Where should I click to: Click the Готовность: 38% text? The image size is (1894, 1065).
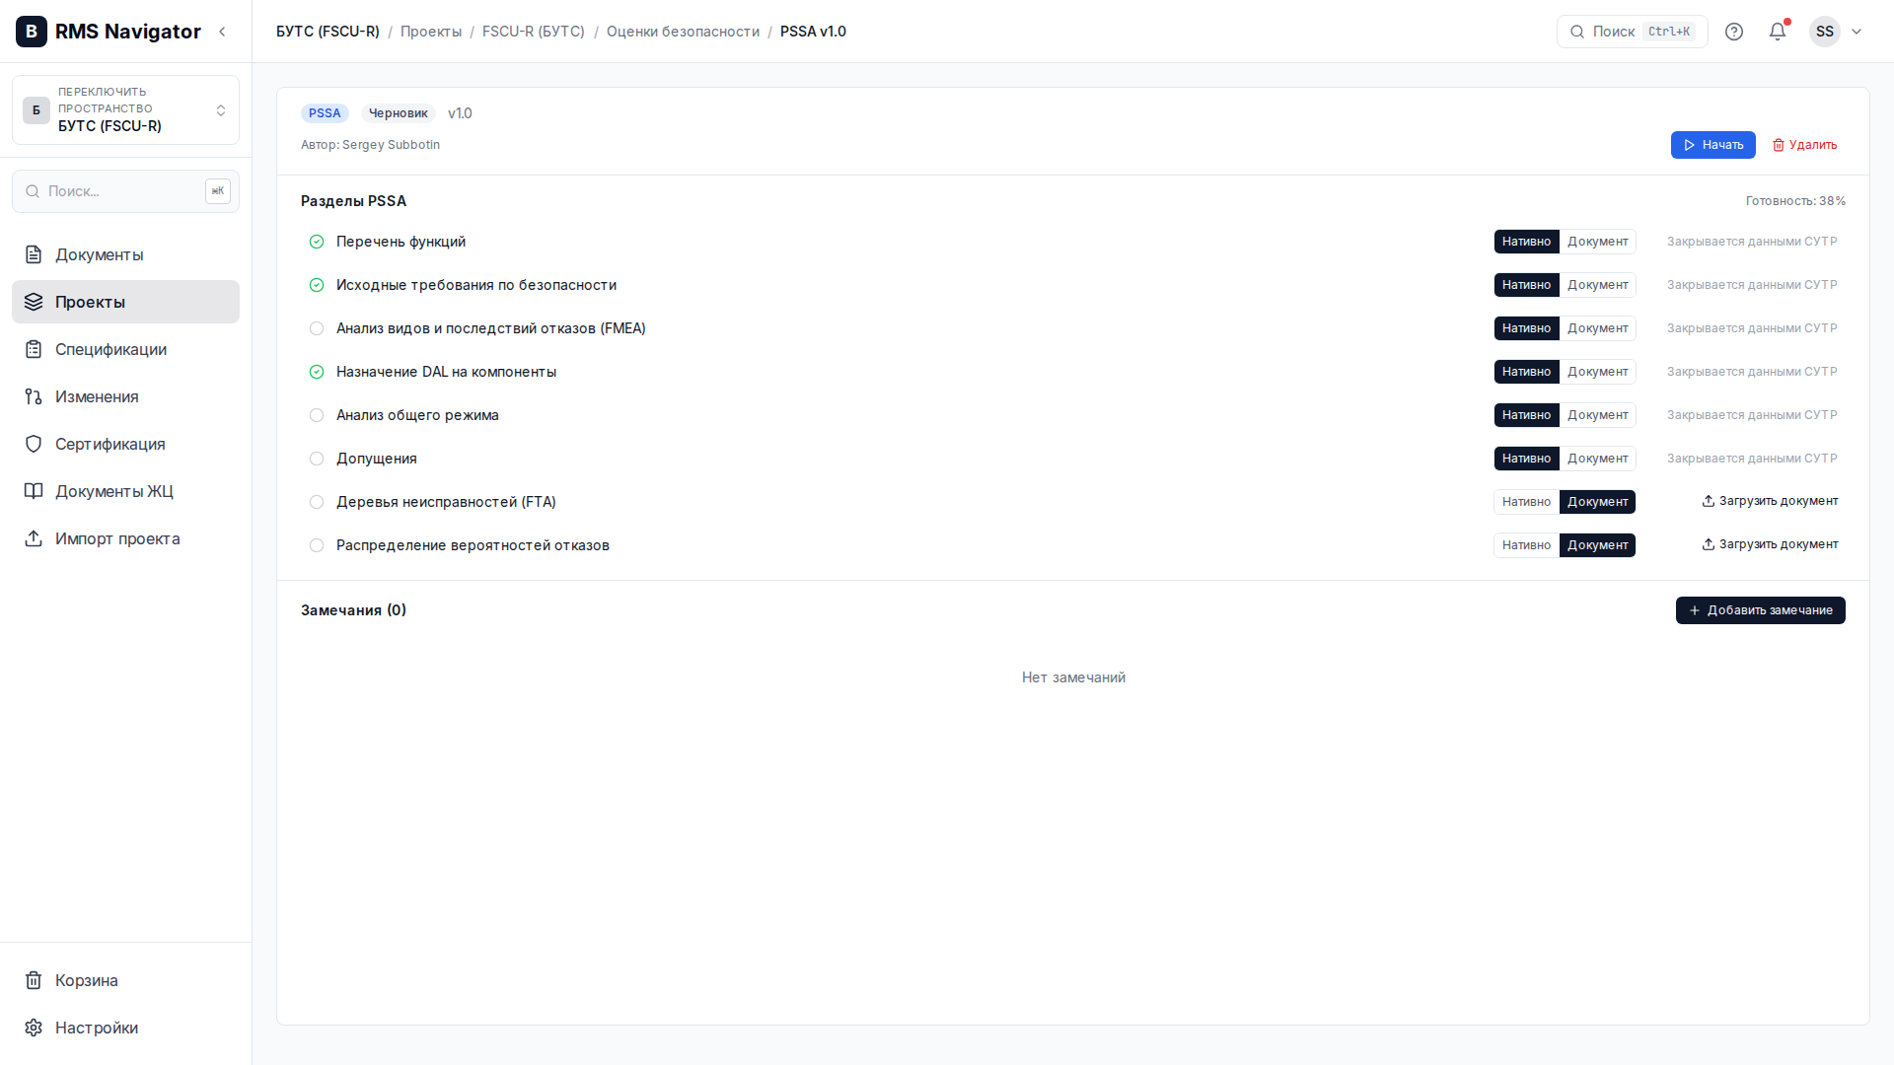coord(1795,201)
